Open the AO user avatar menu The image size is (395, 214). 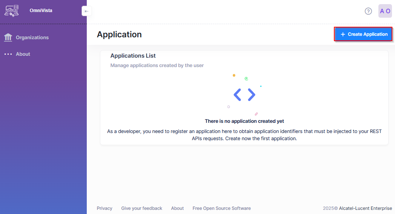click(385, 11)
